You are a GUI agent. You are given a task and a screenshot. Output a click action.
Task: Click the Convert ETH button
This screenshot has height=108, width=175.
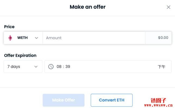(x=112, y=100)
